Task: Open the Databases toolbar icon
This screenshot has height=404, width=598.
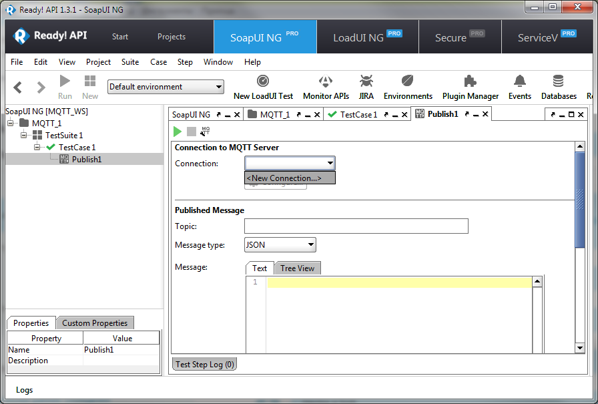Action: [x=559, y=87]
